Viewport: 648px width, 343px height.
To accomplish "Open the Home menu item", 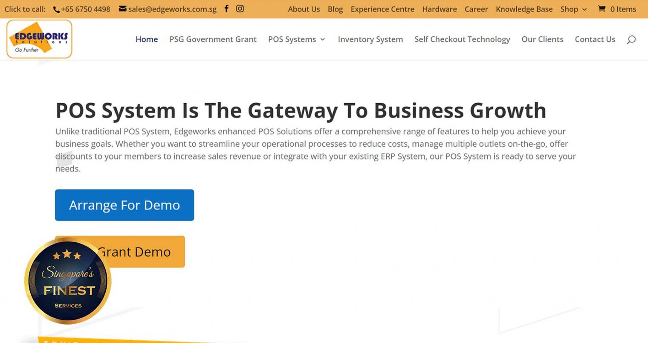I will pos(146,39).
